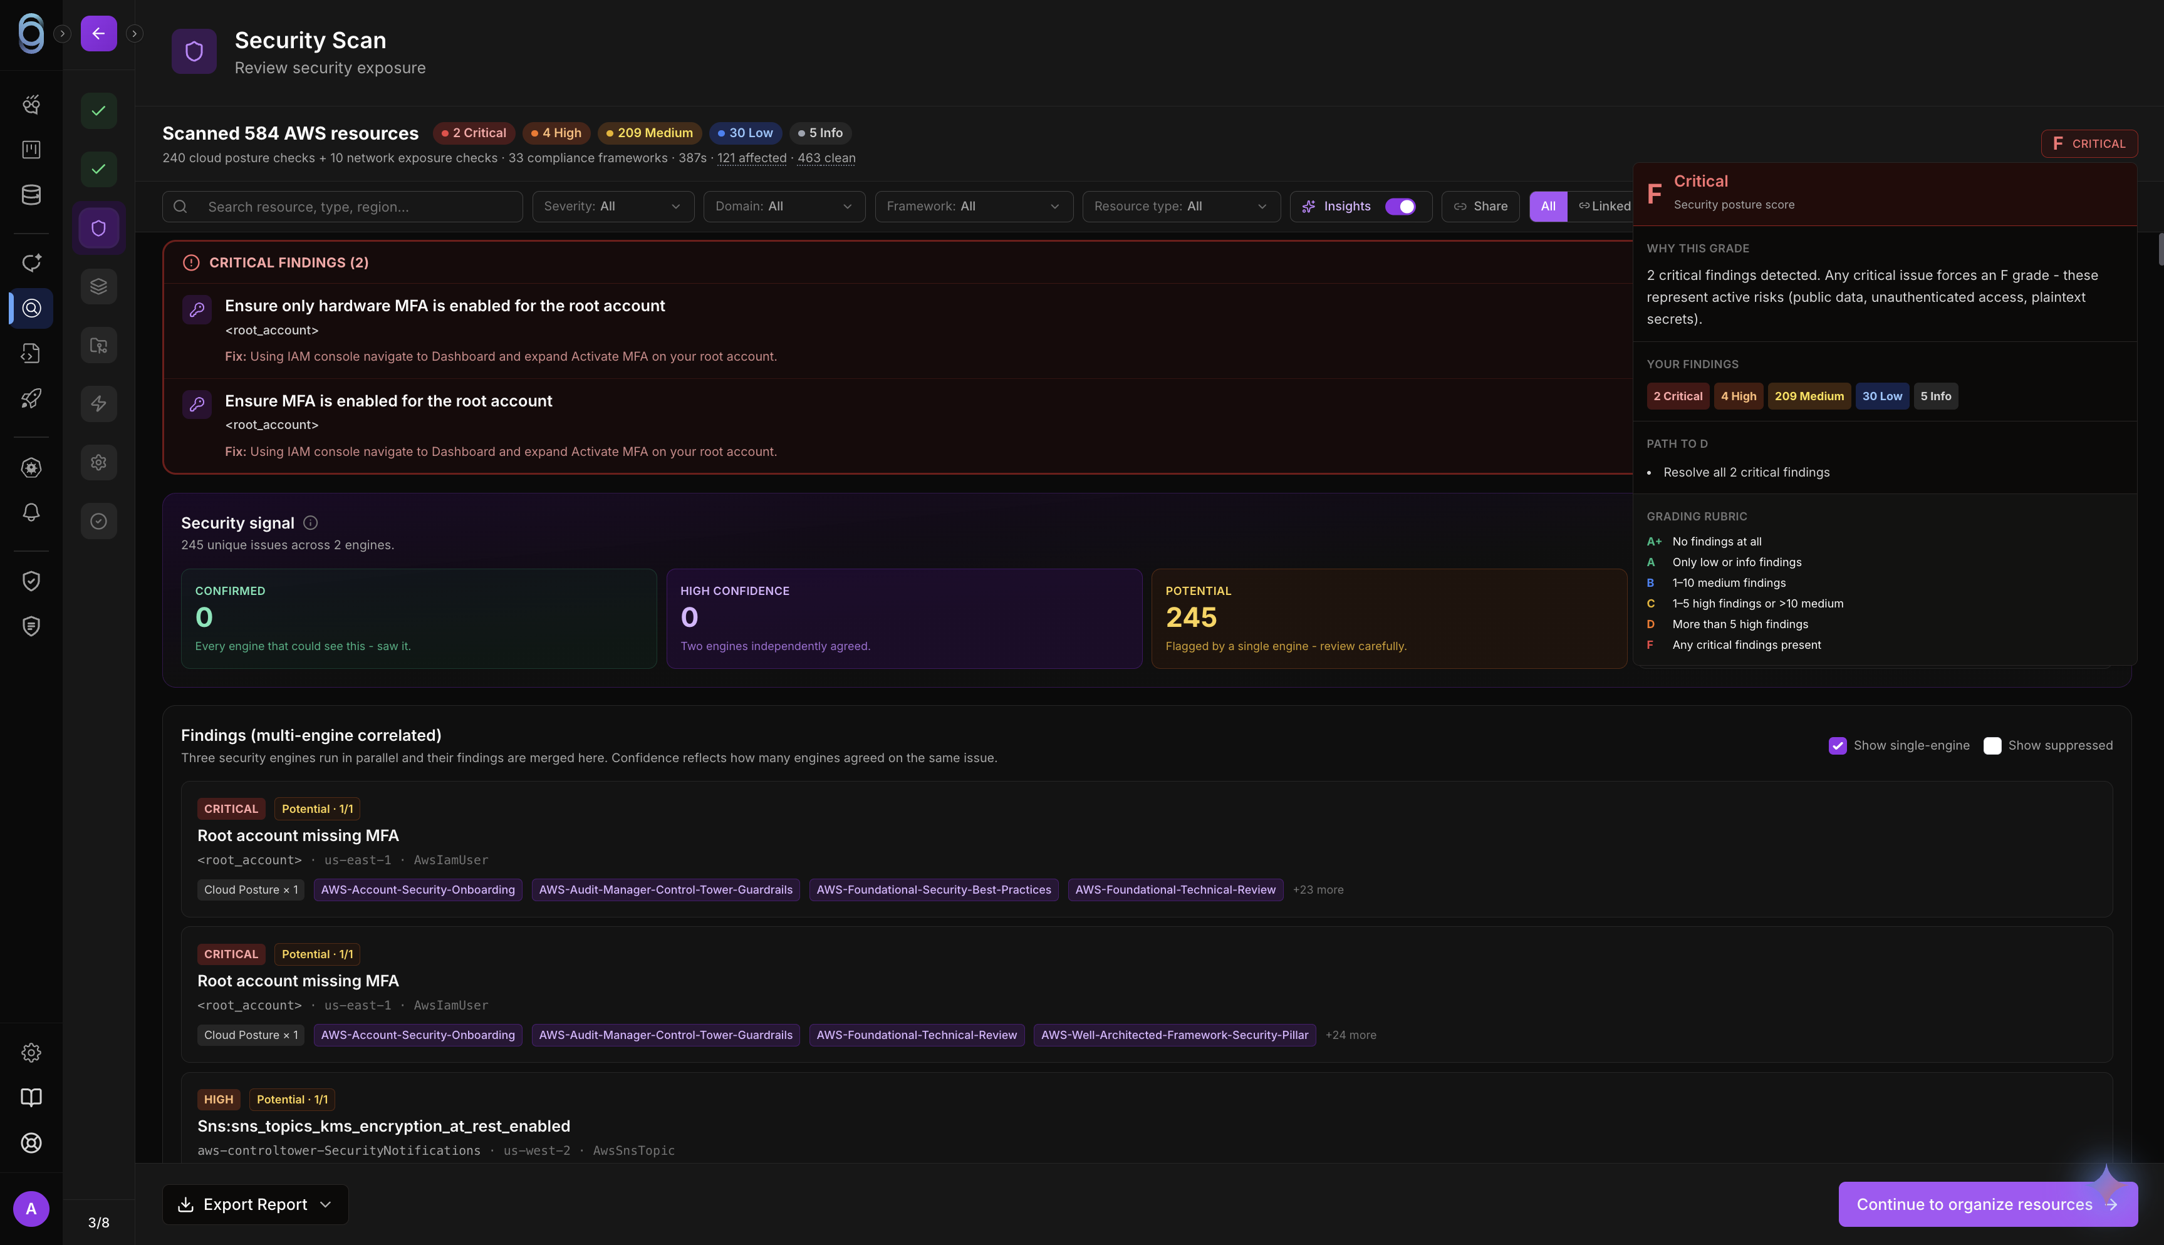Viewport: 2164px width, 1245px height.
Task: Click the Security signal info icon
Action: click(311, 522)
